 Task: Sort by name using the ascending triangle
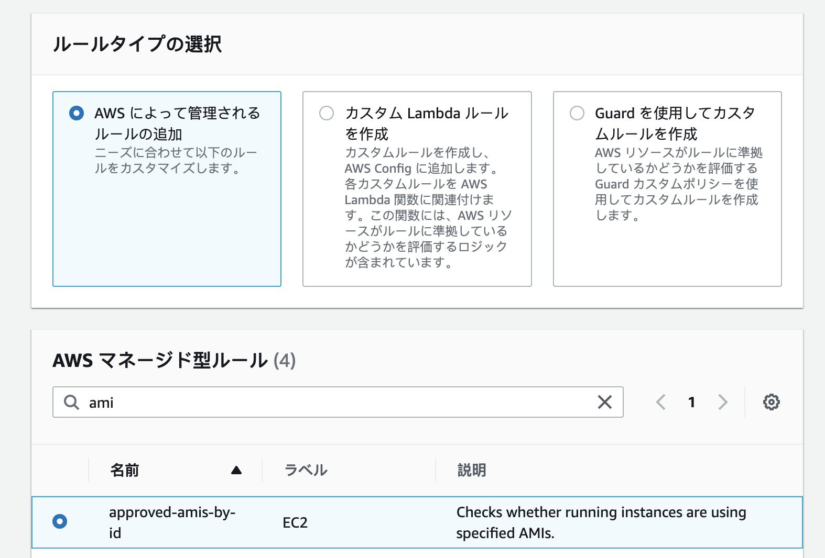pyautogui.click(x=236, y=470)
